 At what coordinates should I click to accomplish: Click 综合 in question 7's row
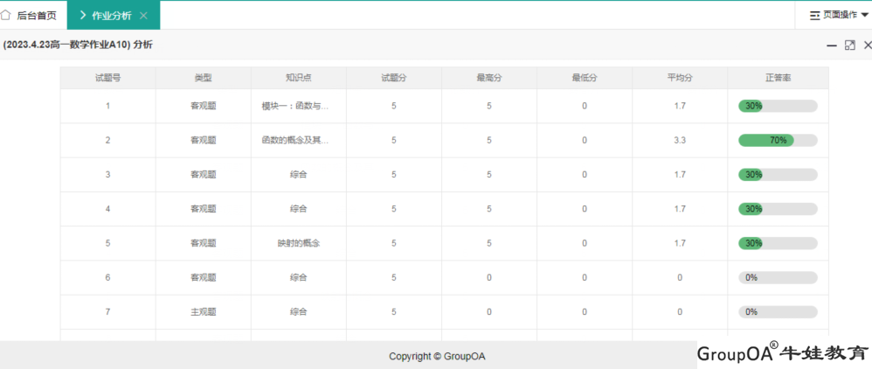click(299, 311)
